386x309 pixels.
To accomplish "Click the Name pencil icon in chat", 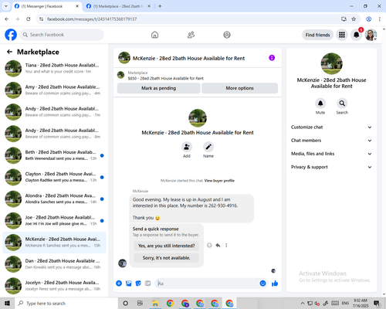I will point(208,147).
